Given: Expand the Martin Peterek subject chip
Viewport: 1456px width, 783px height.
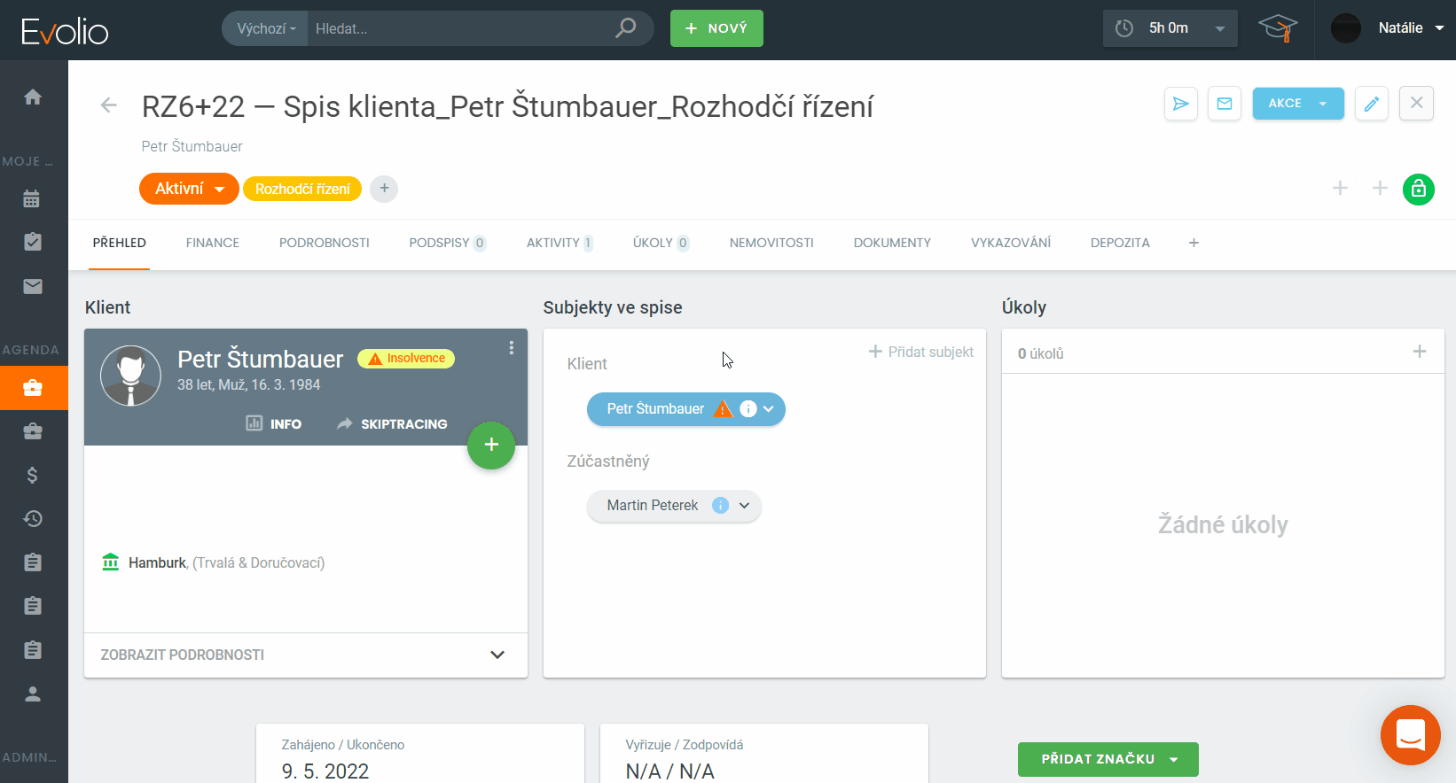Looking at the screenshot, I should point(744,506).
